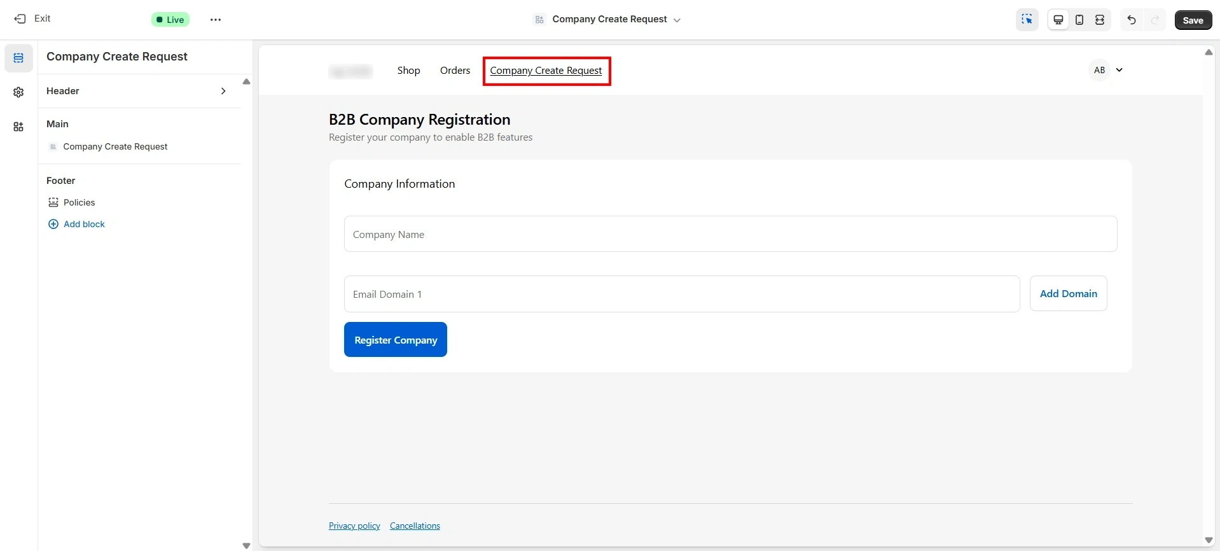Click the Email Domain 1 input field
1220x551 pixels.
682,294
